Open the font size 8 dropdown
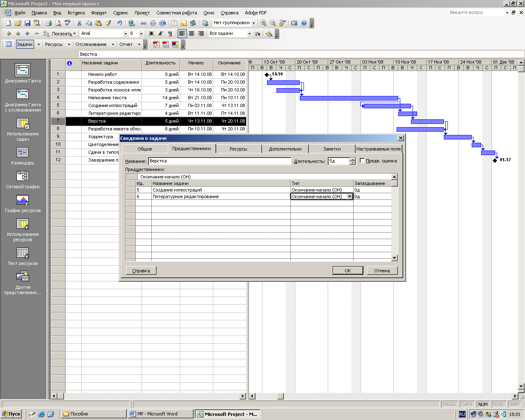The image size is (525, 420). 141,34
